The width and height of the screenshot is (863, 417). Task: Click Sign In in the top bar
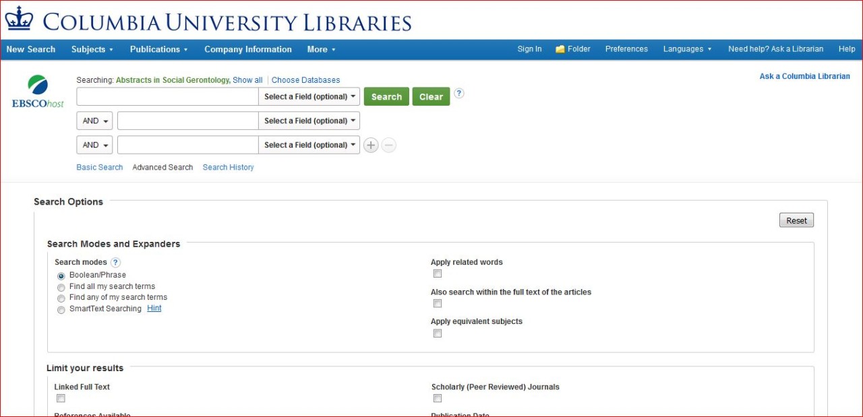pyautogui.click(x=529, y=49)
